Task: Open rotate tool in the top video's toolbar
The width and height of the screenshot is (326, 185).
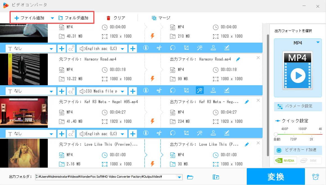Action: click(x=173, y=48)
